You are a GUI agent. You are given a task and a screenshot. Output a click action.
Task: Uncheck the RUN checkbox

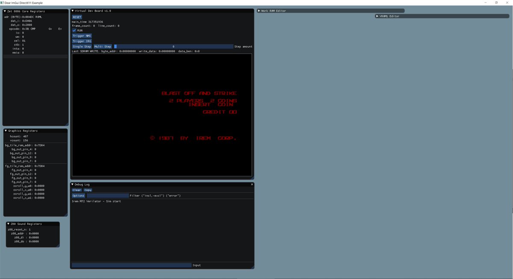[x=74, y=31]
